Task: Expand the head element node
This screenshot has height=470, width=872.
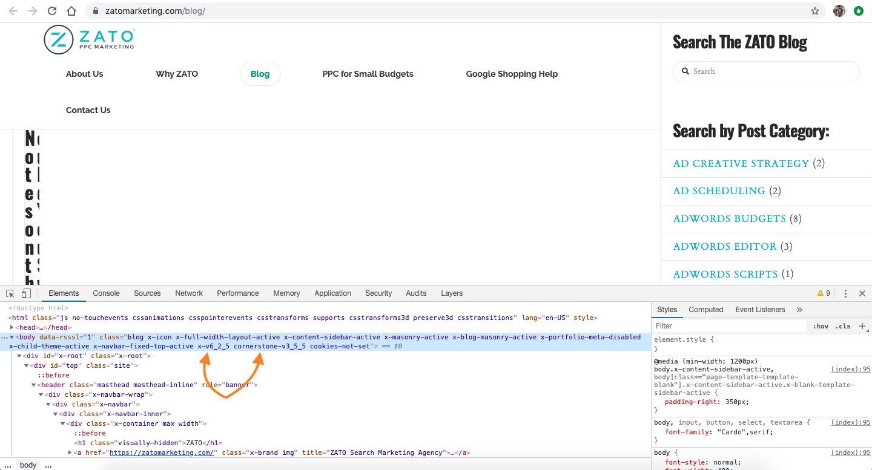Action: pos(12,327)
